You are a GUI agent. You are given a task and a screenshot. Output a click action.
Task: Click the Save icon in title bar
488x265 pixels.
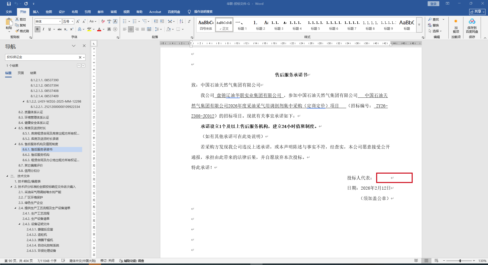pyautogui.click(x=9, y=4)
